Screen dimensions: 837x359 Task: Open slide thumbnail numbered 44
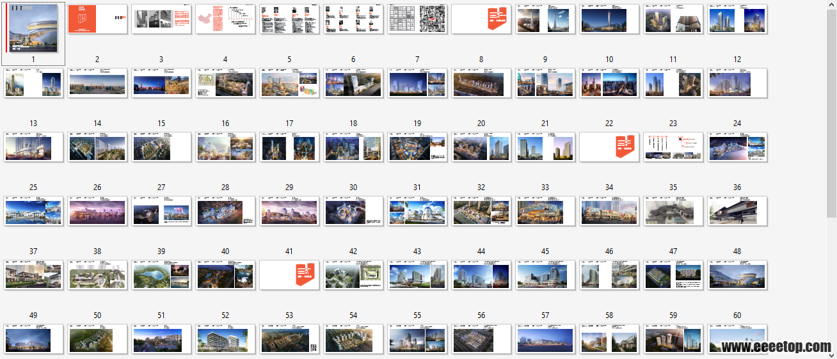(481, 211)
